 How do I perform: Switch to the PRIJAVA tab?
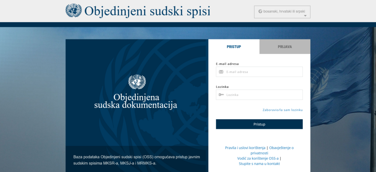coord(285,46)
